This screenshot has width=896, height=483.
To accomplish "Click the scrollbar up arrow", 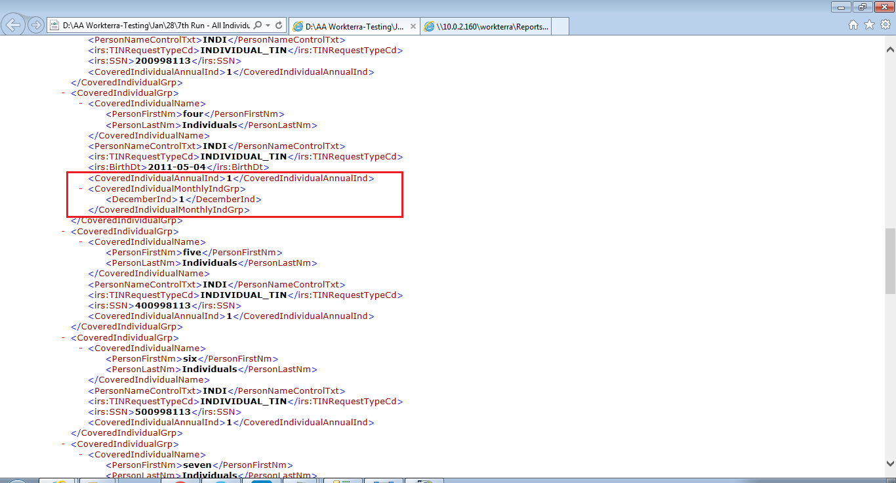I will click(890, 50).
